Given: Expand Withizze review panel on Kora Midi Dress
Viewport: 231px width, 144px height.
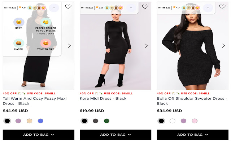Looking at the screenshot, I should tap(131, 8).
